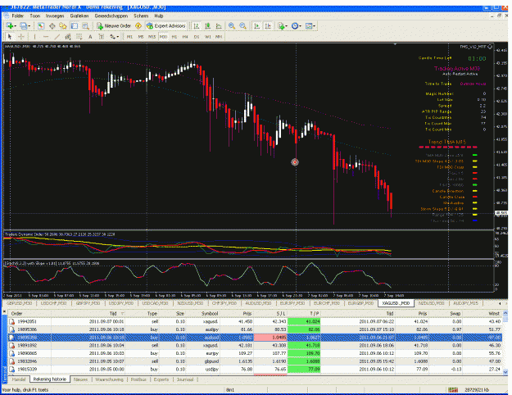Open the Hulp menu
512x395 pixels.
pyautogui.click(x=159, y=16)
